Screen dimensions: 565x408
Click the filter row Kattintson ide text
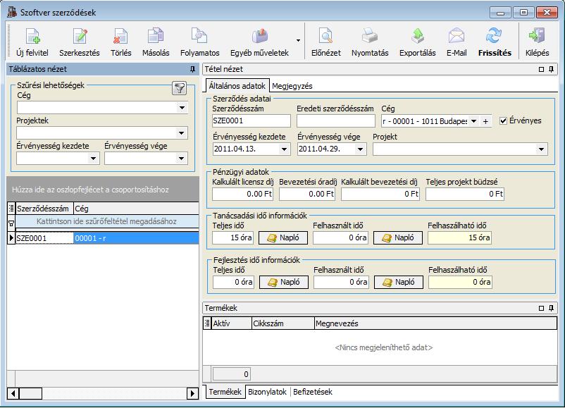106,221
